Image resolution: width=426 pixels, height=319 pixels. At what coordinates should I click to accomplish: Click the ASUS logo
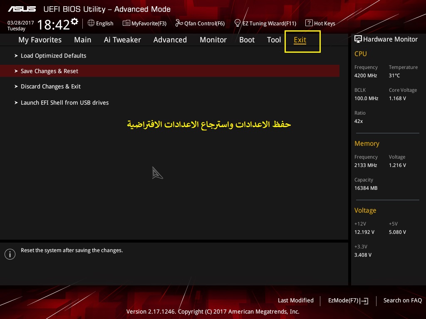[22, 9]
